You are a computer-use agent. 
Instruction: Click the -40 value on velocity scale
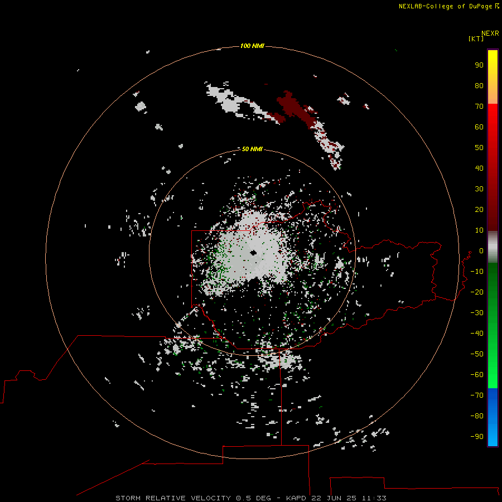(477, 334)
